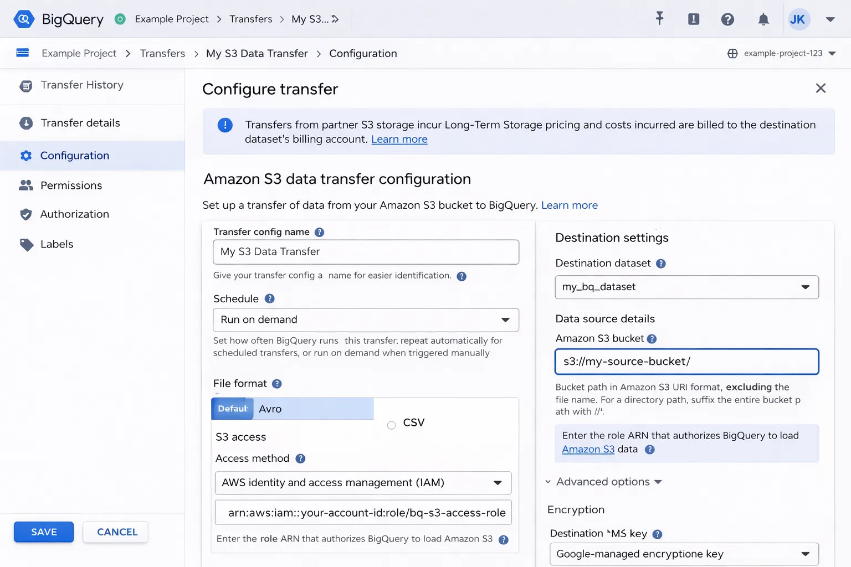
Task: Click the pin icon in the top bar
Action: coord(659,18)
